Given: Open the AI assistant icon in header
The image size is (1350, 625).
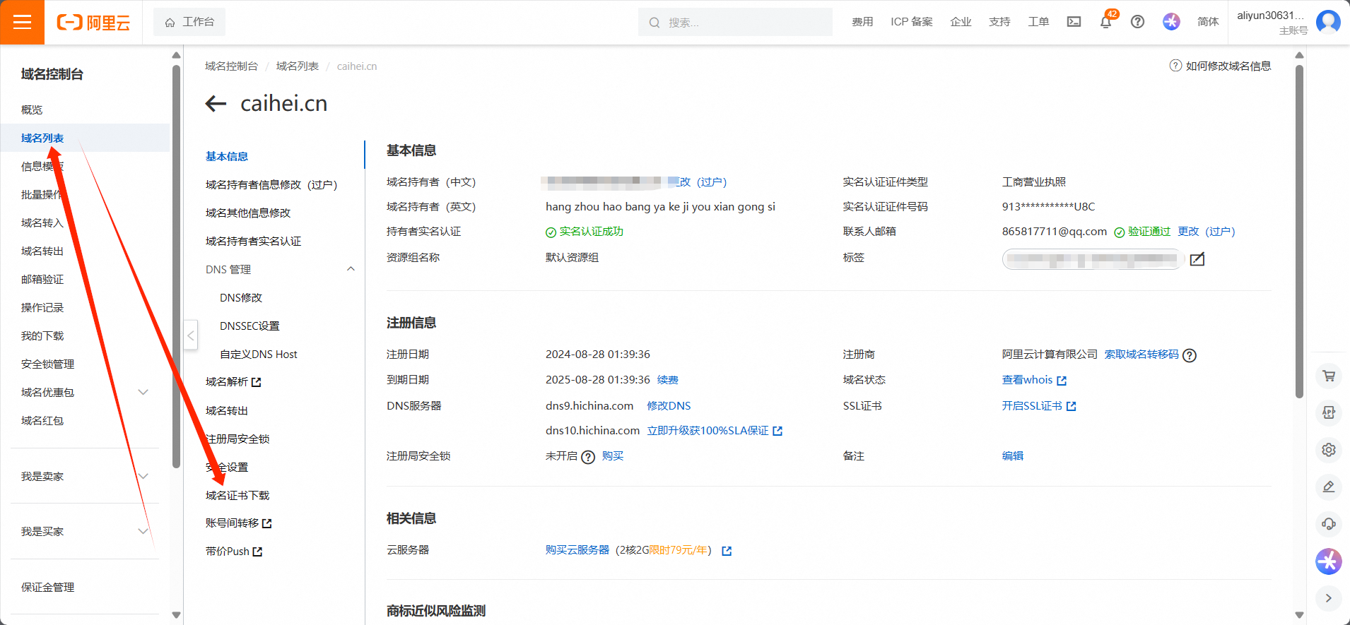Looking at the screenshot, I should coord(1171,22).
